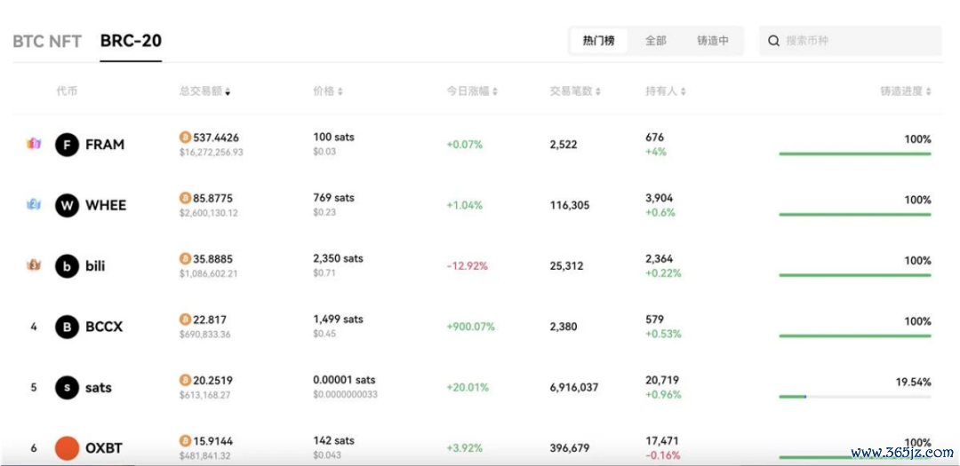This screenshot has width=960, height=466.
Task: Click the rank 2 medal beside WHEE
Action: click(x=34, y=205)
